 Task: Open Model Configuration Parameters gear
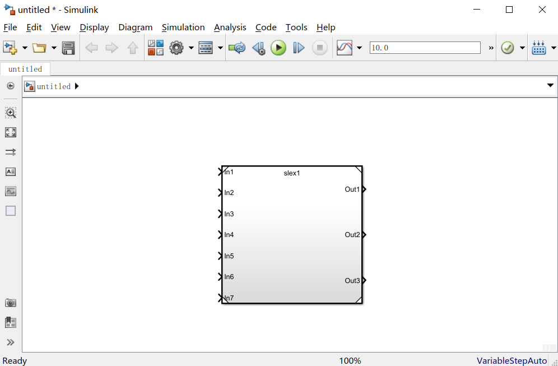point(176,48)
